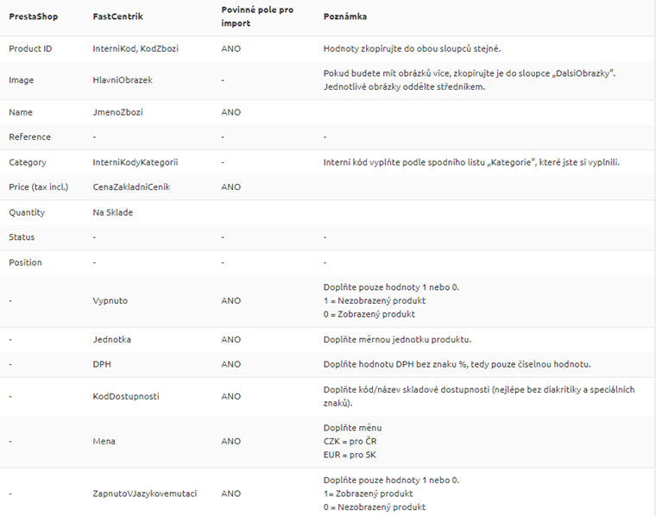Click the ANO value in the Mena row
The image size is (656, 516).
[230, 442]
